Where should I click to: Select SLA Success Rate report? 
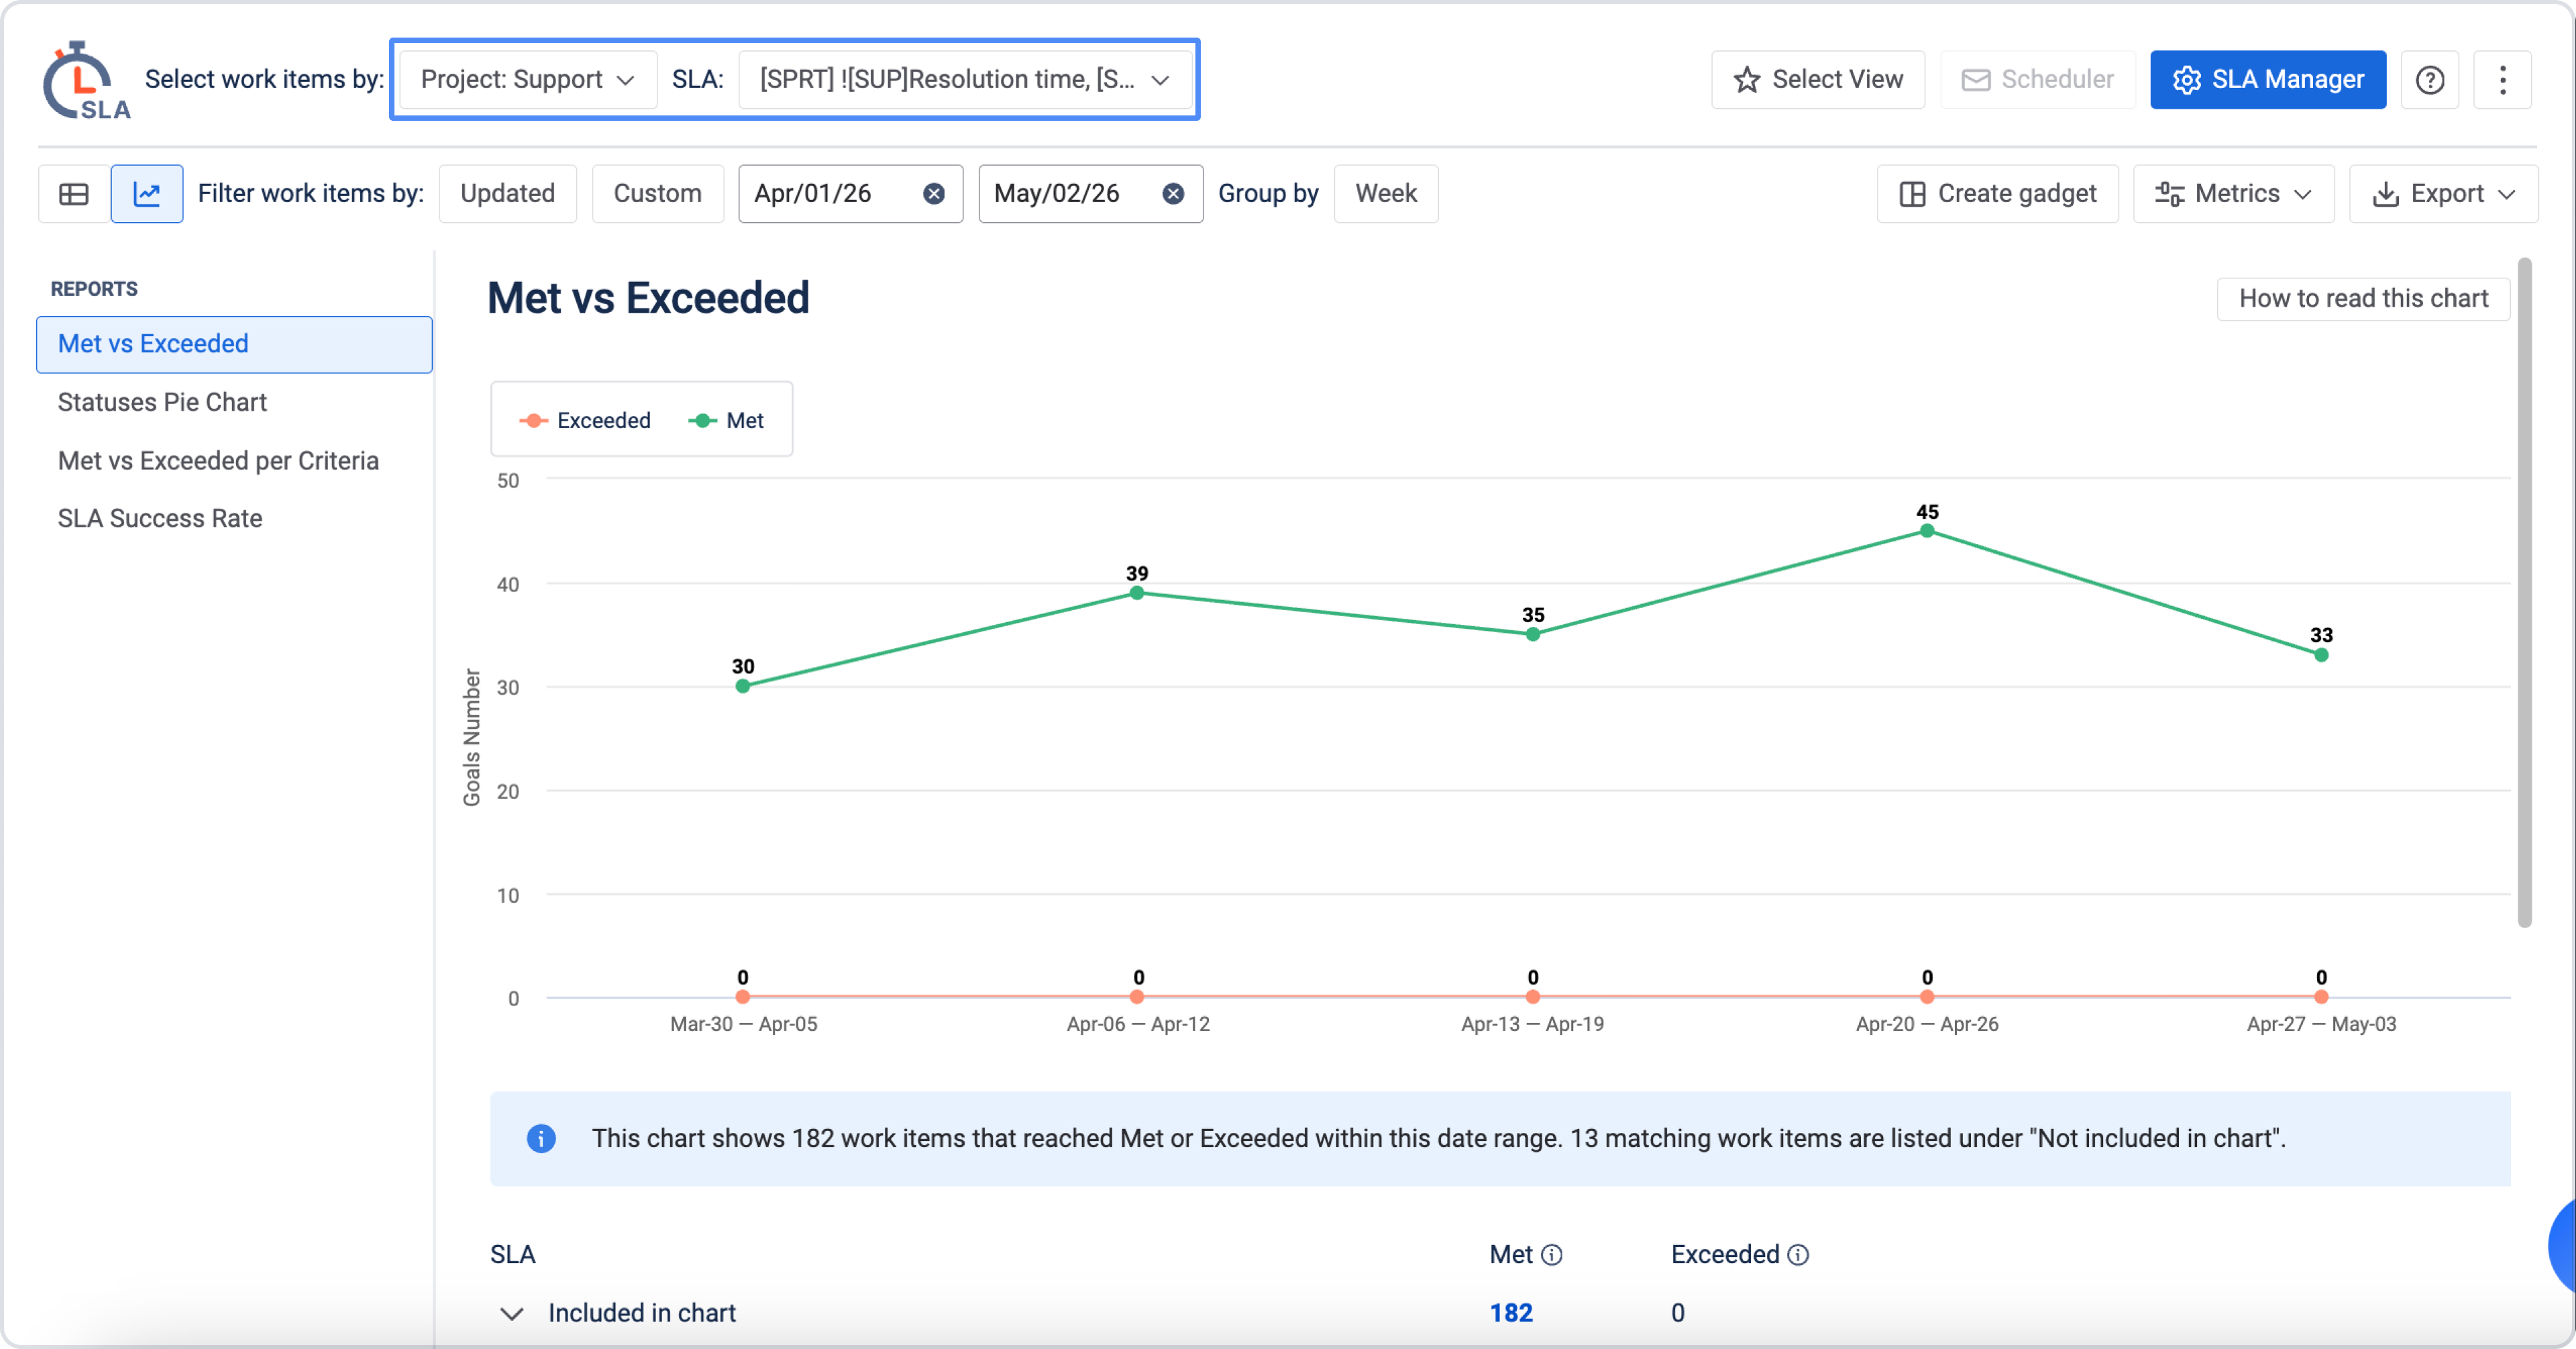tap(160, 518)
